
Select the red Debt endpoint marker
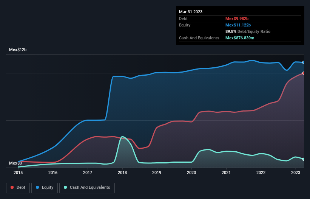pyautogui.click(x=304, y=73)
